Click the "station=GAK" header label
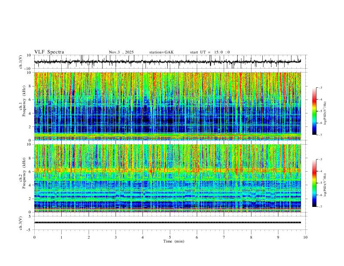Image resolution: width=344 pixels, height=266 pixels. coord(161,52)
